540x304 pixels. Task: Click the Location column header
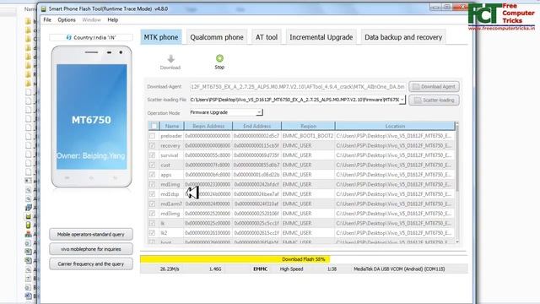(x=395, y=126)
